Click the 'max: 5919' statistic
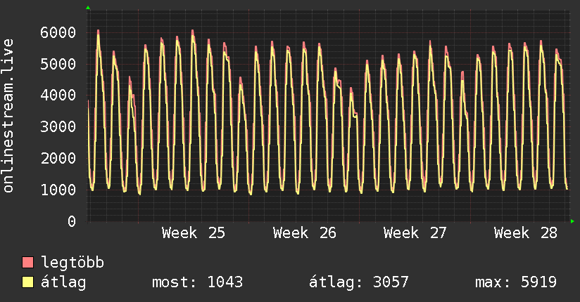Screen dimensions: 580x302 click(x=516, y=282)
